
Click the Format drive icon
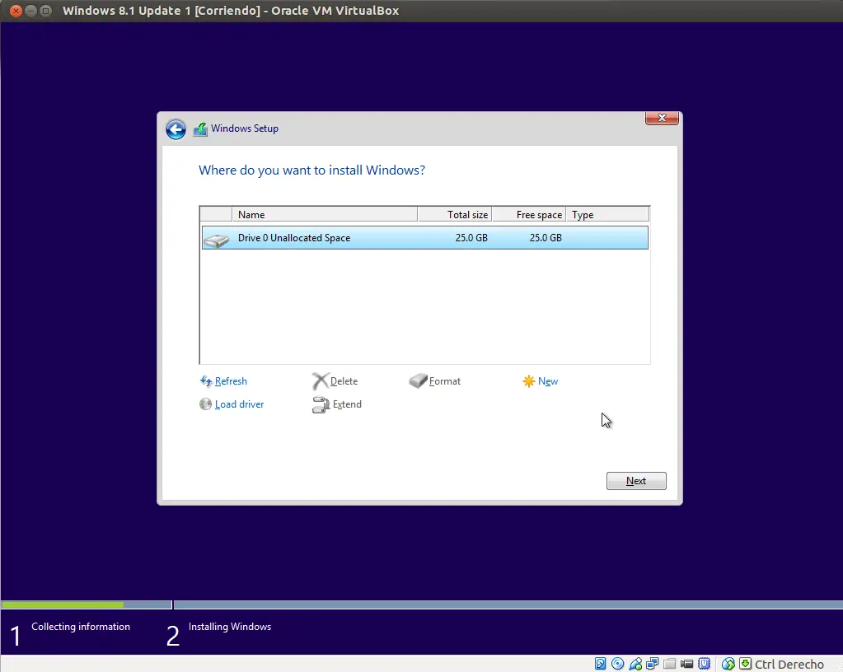click(x=418, y=380)
